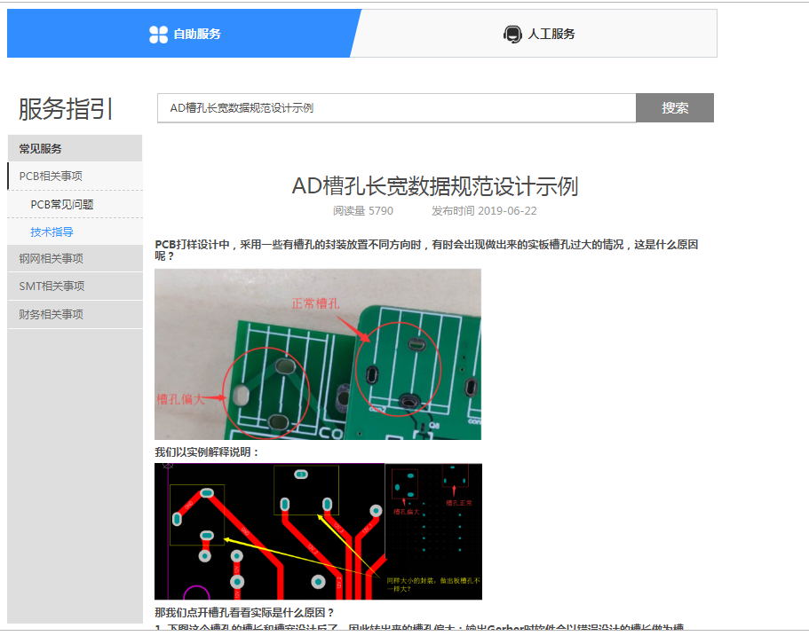Click the 阅读量 5790 view count
This screenshot has height=636, width=809.
362,211
